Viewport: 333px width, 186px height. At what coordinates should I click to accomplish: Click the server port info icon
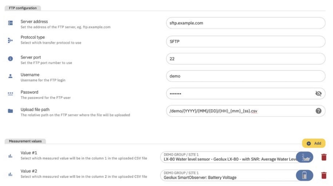10,59
